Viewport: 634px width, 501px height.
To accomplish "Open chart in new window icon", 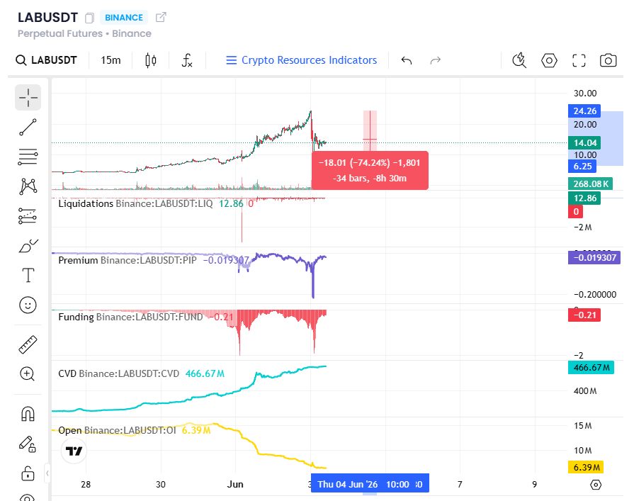I will point(161,17).
